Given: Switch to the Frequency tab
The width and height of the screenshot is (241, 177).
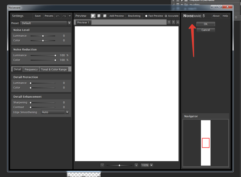Looking at the screenshot, I should 31,69.
